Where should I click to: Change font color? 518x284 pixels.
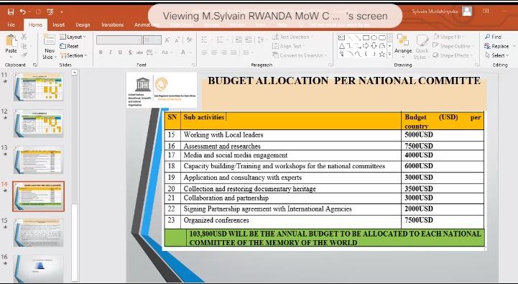[183, 52]
